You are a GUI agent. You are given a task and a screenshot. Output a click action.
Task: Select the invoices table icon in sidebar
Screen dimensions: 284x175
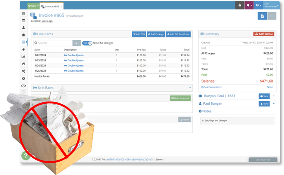click(24, 42)
